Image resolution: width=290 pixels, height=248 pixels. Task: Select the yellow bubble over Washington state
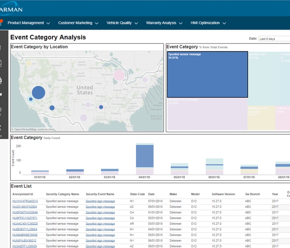(29, 63)
